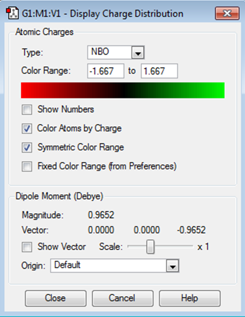Click the GaussView molecule icon in title bar

click(12, 13)
